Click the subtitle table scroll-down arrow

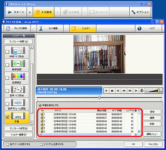139,131
